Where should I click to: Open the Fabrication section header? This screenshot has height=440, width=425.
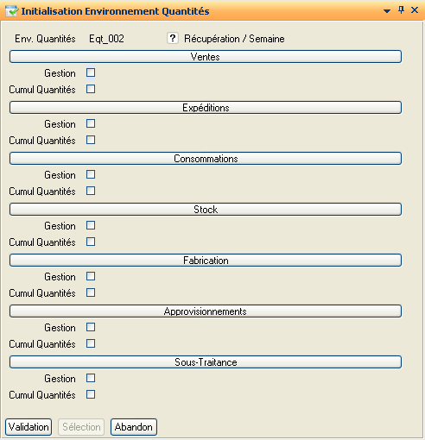(x=206, y=261)
